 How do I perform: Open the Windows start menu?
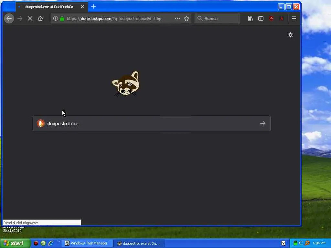point(15,243)
